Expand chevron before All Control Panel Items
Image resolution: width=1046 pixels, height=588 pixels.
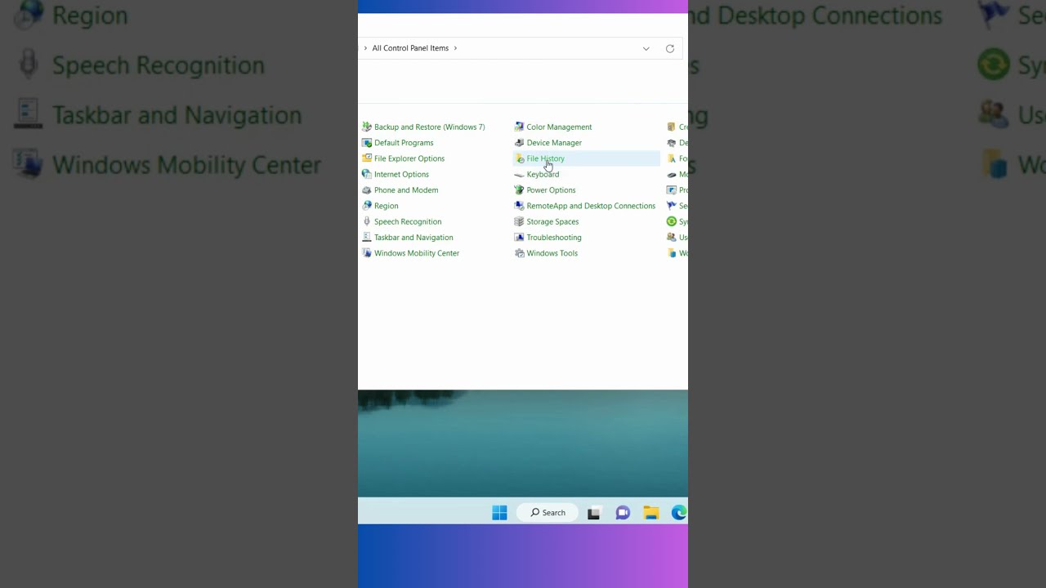click(365, 48)
